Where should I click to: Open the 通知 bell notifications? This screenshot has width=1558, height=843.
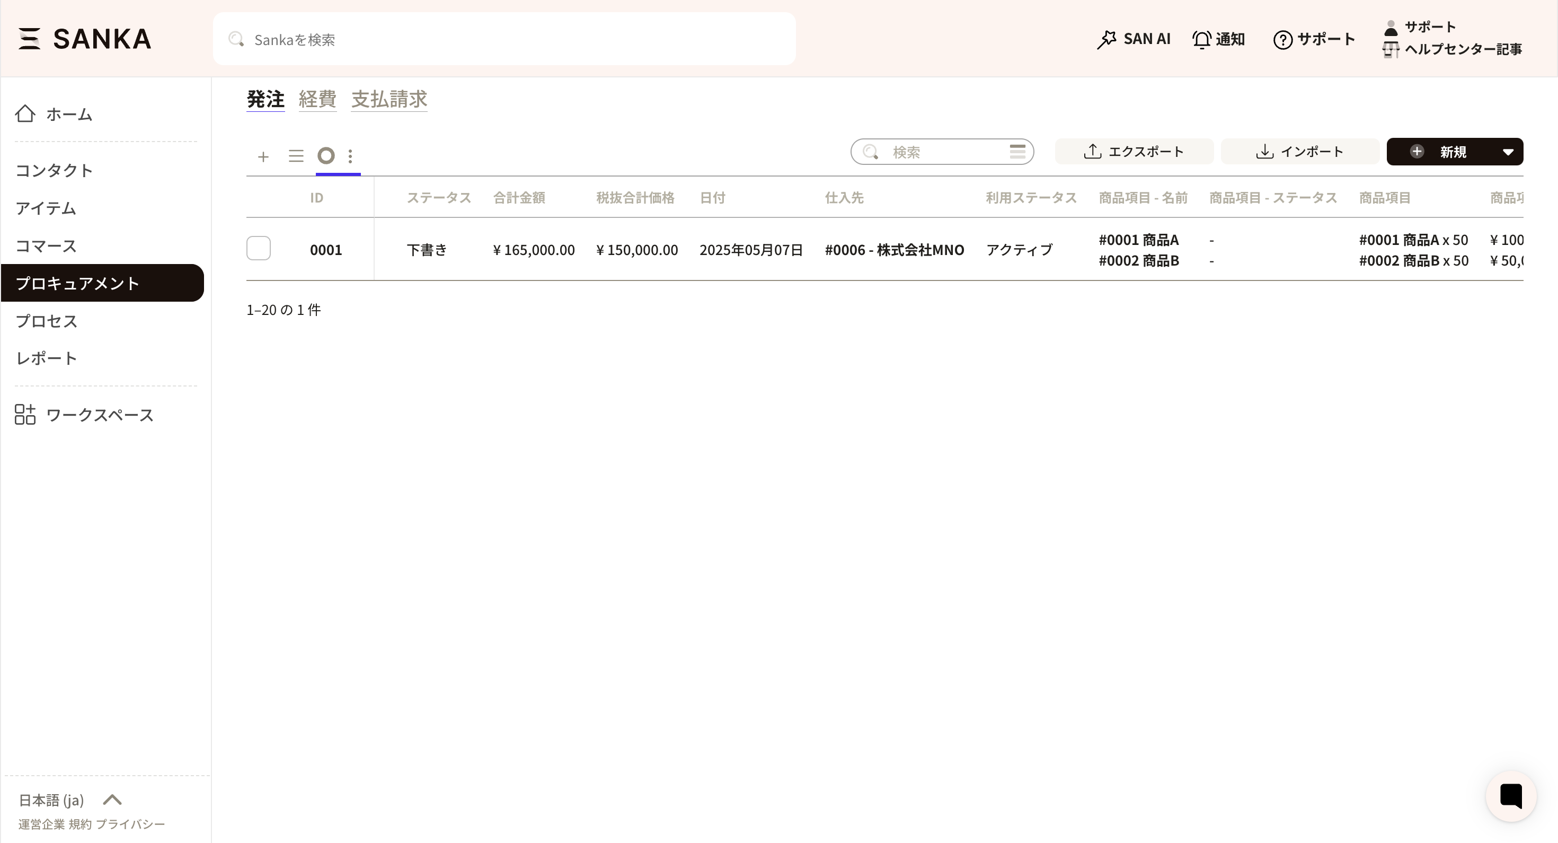tap(1218, 39)
